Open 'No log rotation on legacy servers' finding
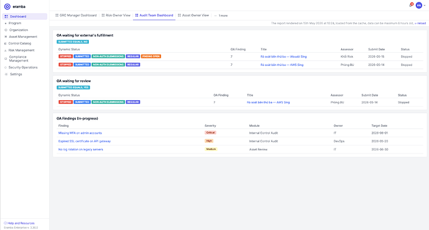Viewport: 429px width, 230px height. point(81,149)
